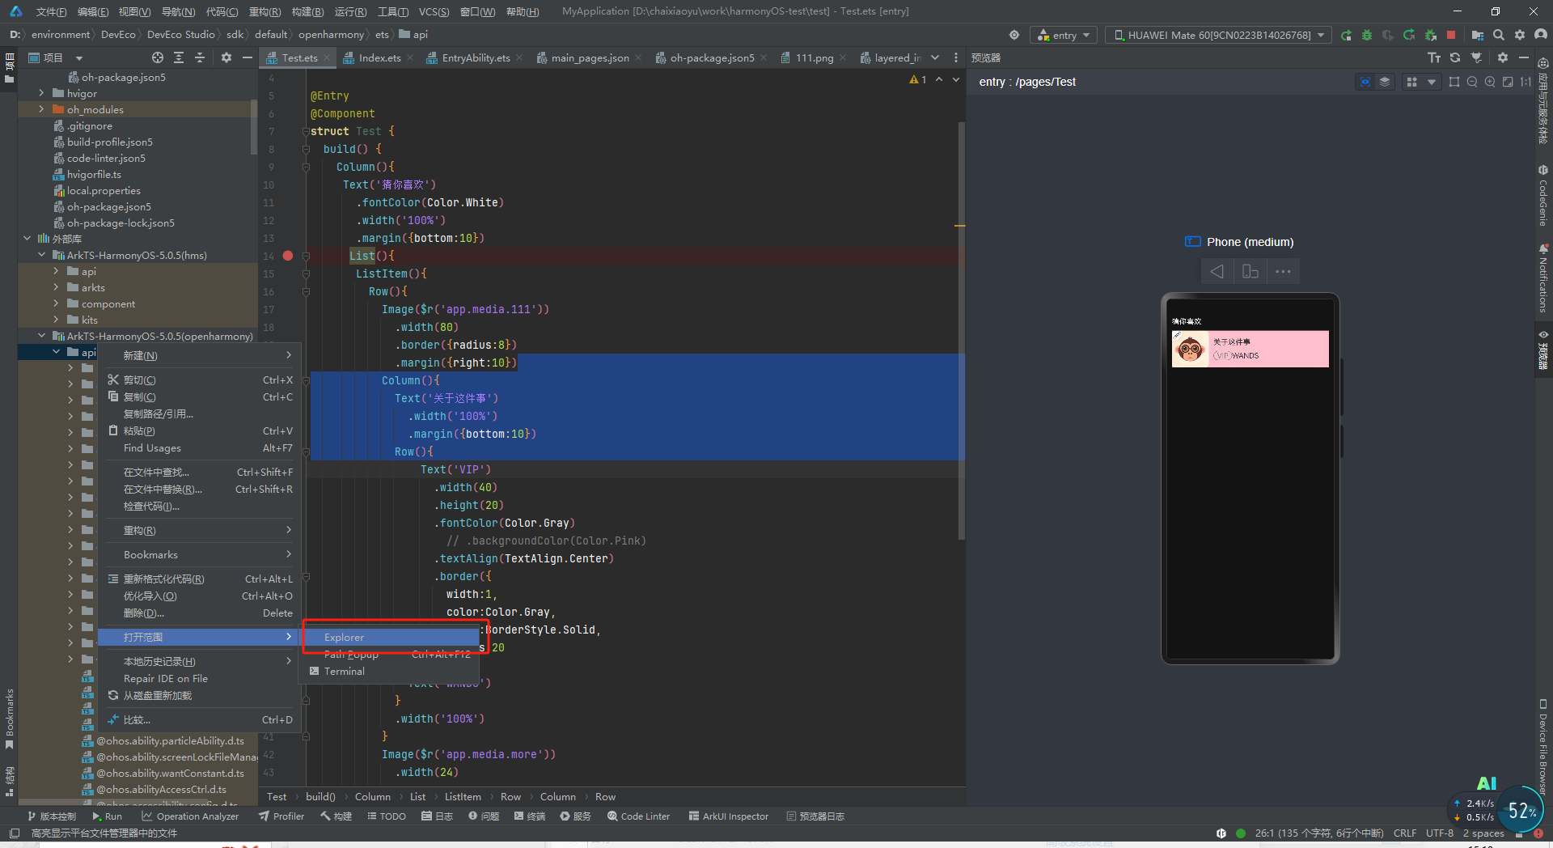The width and height of the screenshot is (1553, 848).
Task: Collapse the ArkTS-HarmonyOS-5.0.5(hms) node
Action: (x=42, y=255)
